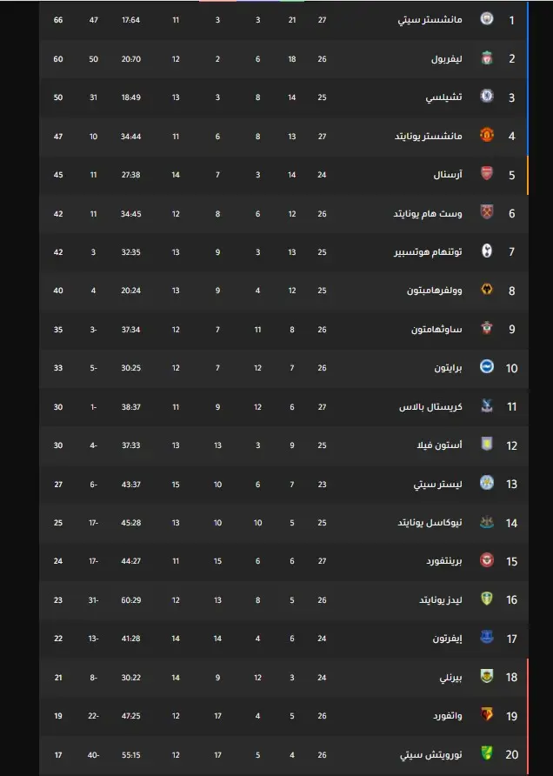
Task: Open the وست هام يونايتد team link
Action: coord(428,214)
